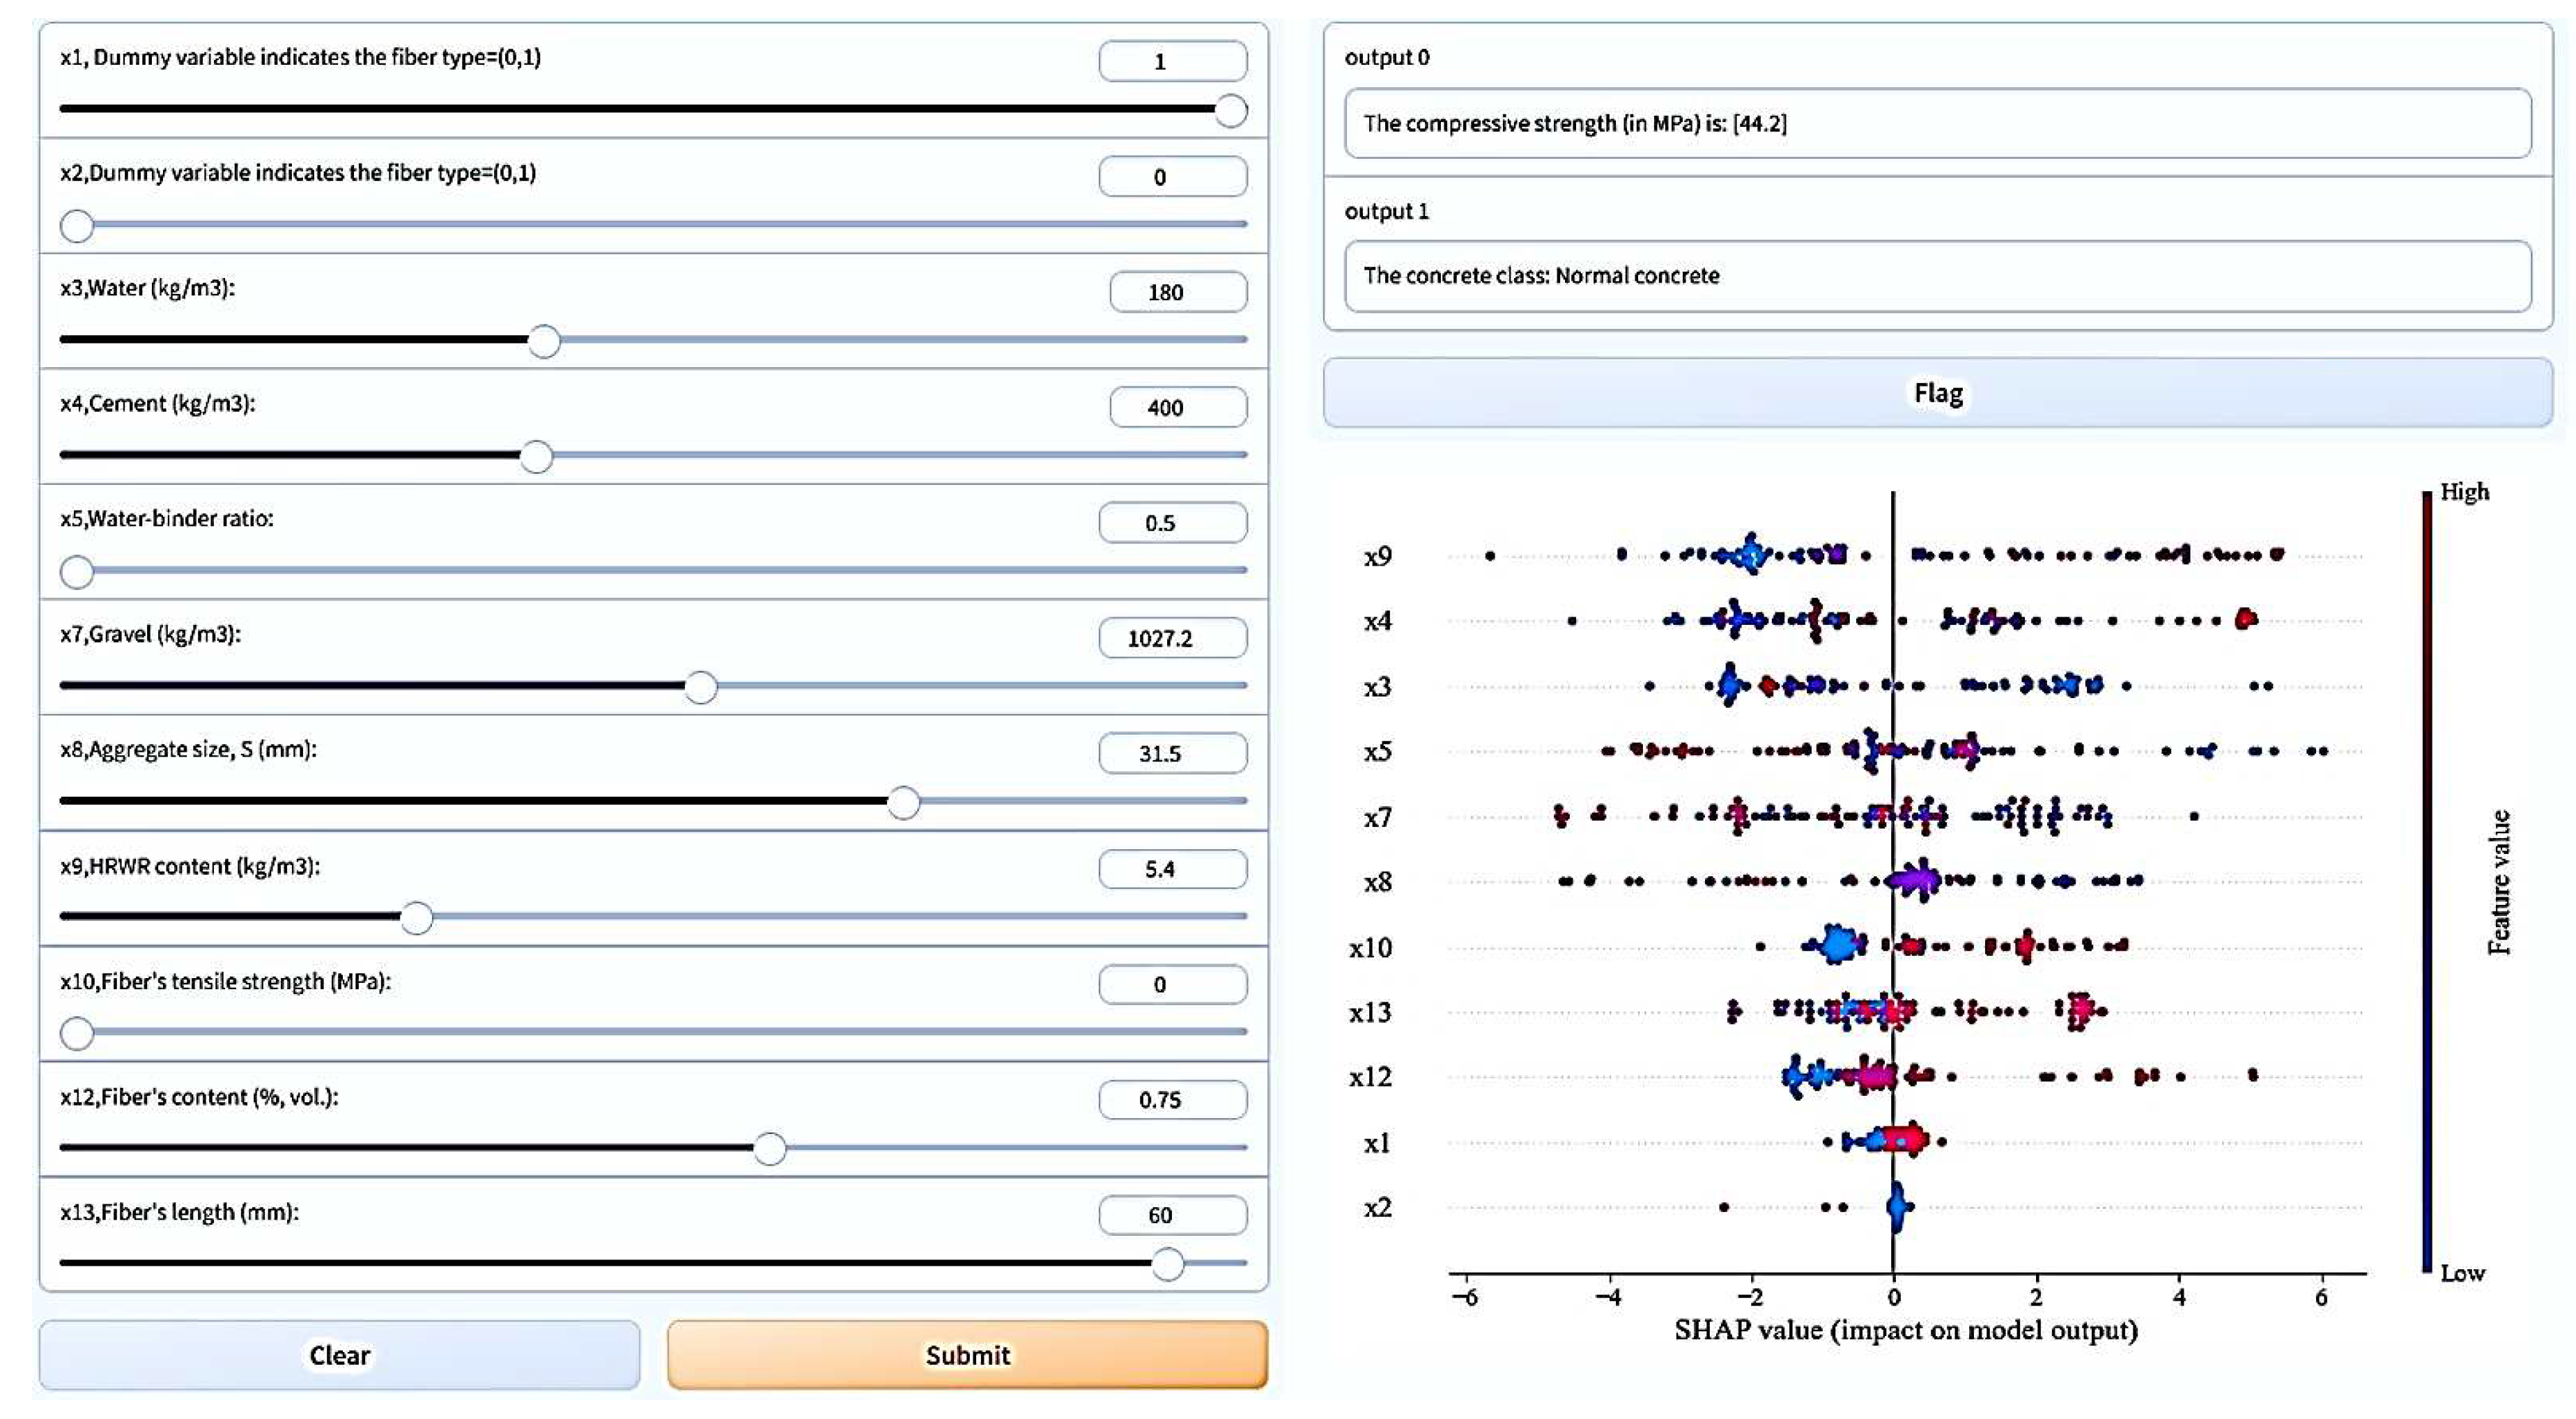
Task: Click the x13 Fiber's length slider handle
Action: tap(1167, 1264)
